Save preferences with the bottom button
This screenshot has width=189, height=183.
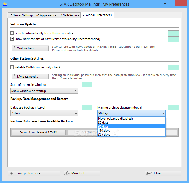[x=34, y=173]
